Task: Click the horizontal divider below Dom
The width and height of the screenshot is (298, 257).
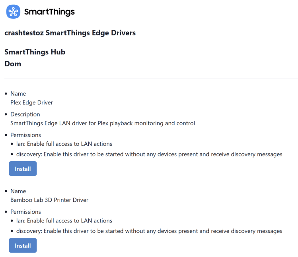Action: coord(150,78)
